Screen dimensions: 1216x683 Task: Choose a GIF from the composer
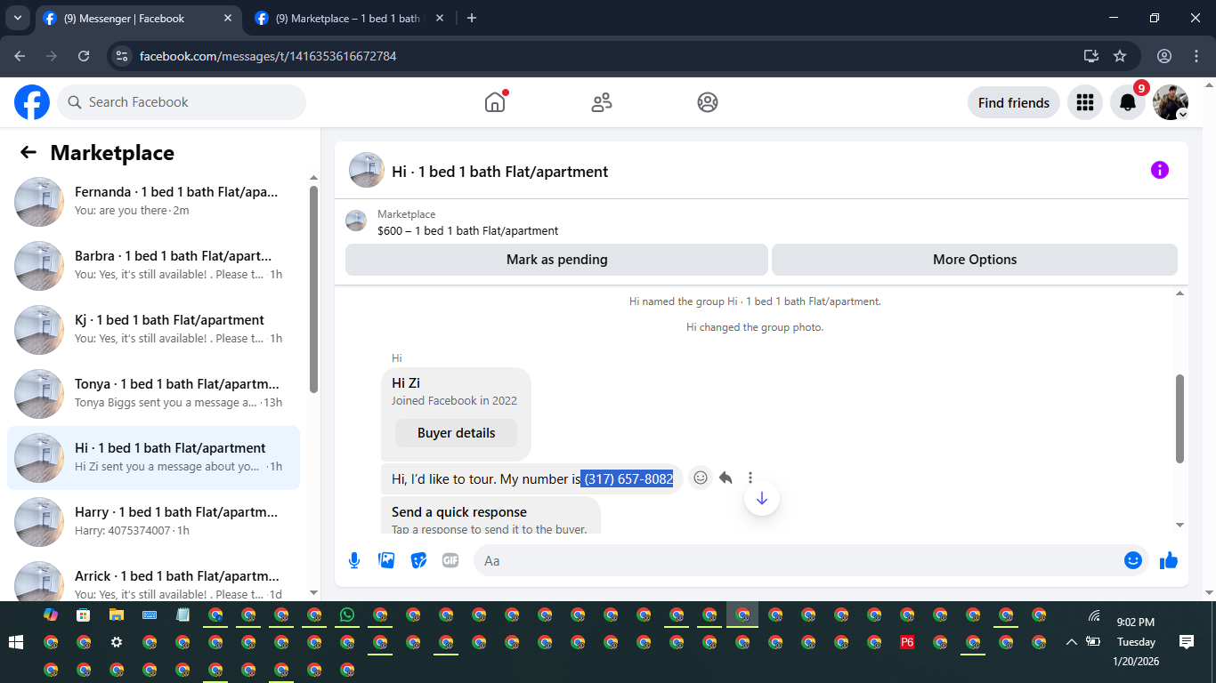click(450, 560)
